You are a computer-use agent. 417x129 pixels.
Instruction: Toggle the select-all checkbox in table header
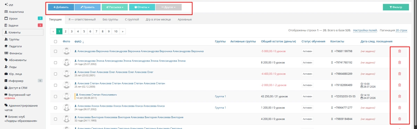pyautogui.click(x=56, y=42)
